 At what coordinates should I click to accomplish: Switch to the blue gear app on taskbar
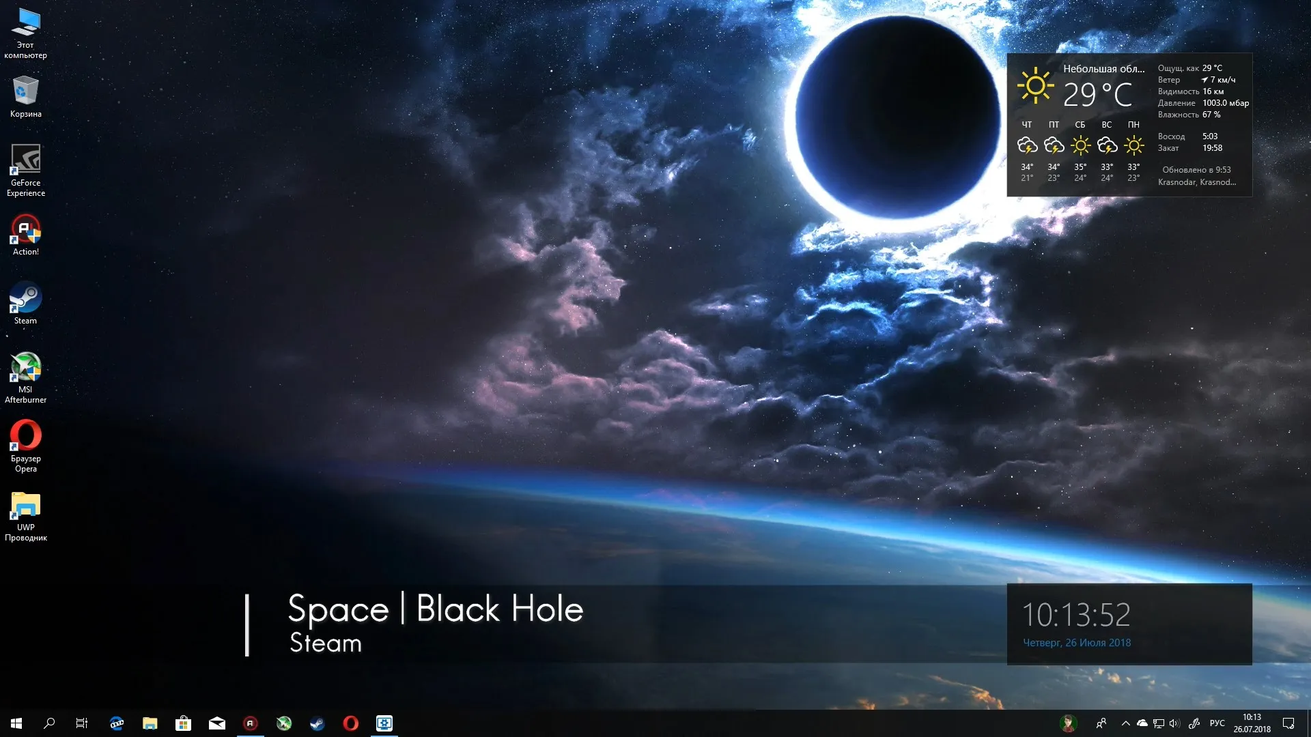(x=384, y=723)
